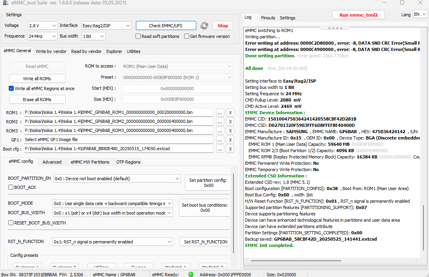Click Set boot bus conditions button
The height and width of the screenshot is (277, 429).
pos(204,207)
